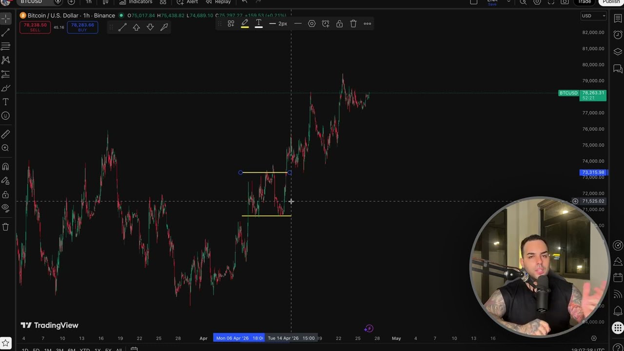Image resolution: width=624 pixels, height=351 pixels.
Task: Click the drawing's left anchor point
Action: pyautogui.click(x=240, y=173)
